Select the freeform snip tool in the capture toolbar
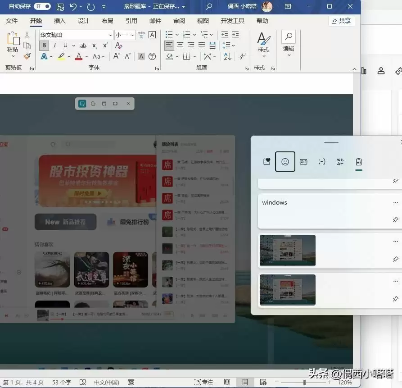Screen dimensions: 402x388 [93, 103]
